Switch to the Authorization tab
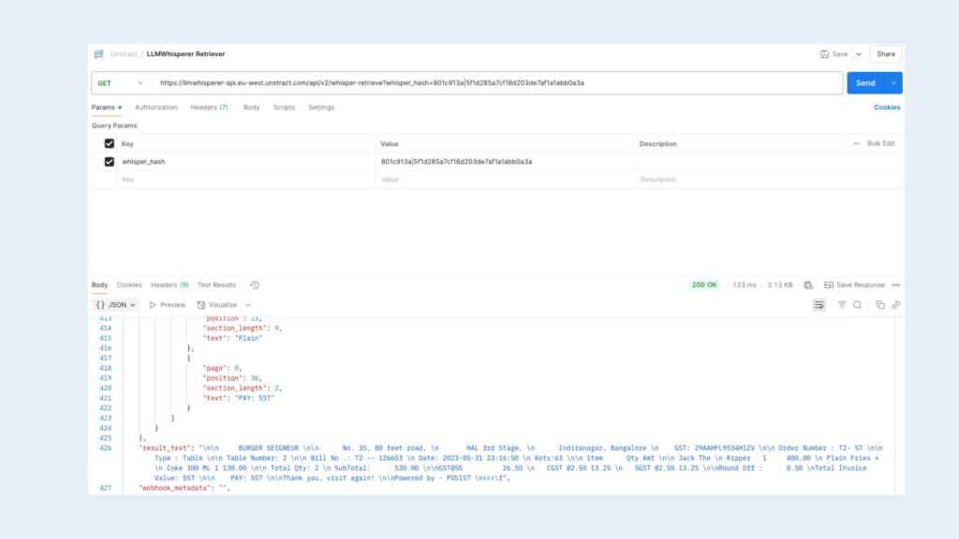 pos(155,108)
